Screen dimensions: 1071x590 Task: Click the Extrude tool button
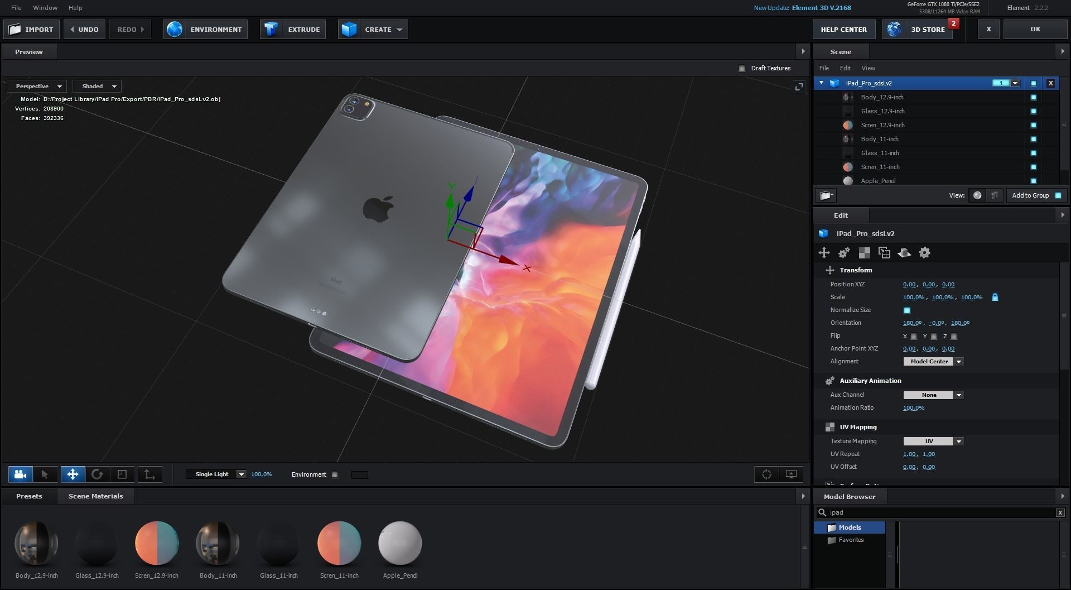click(293, 30)
